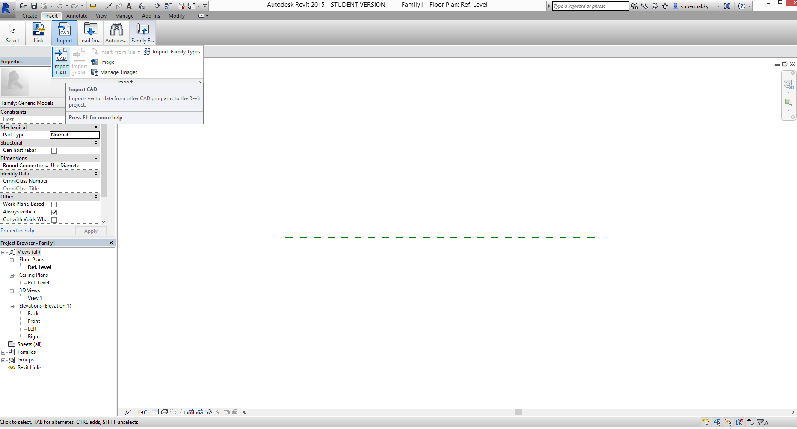Image resolution: width=797 pixels, height=429 pixels.
Task: Collapse the Floor Plans tree node
Action: pyautogui.click(x=12, y=260)
